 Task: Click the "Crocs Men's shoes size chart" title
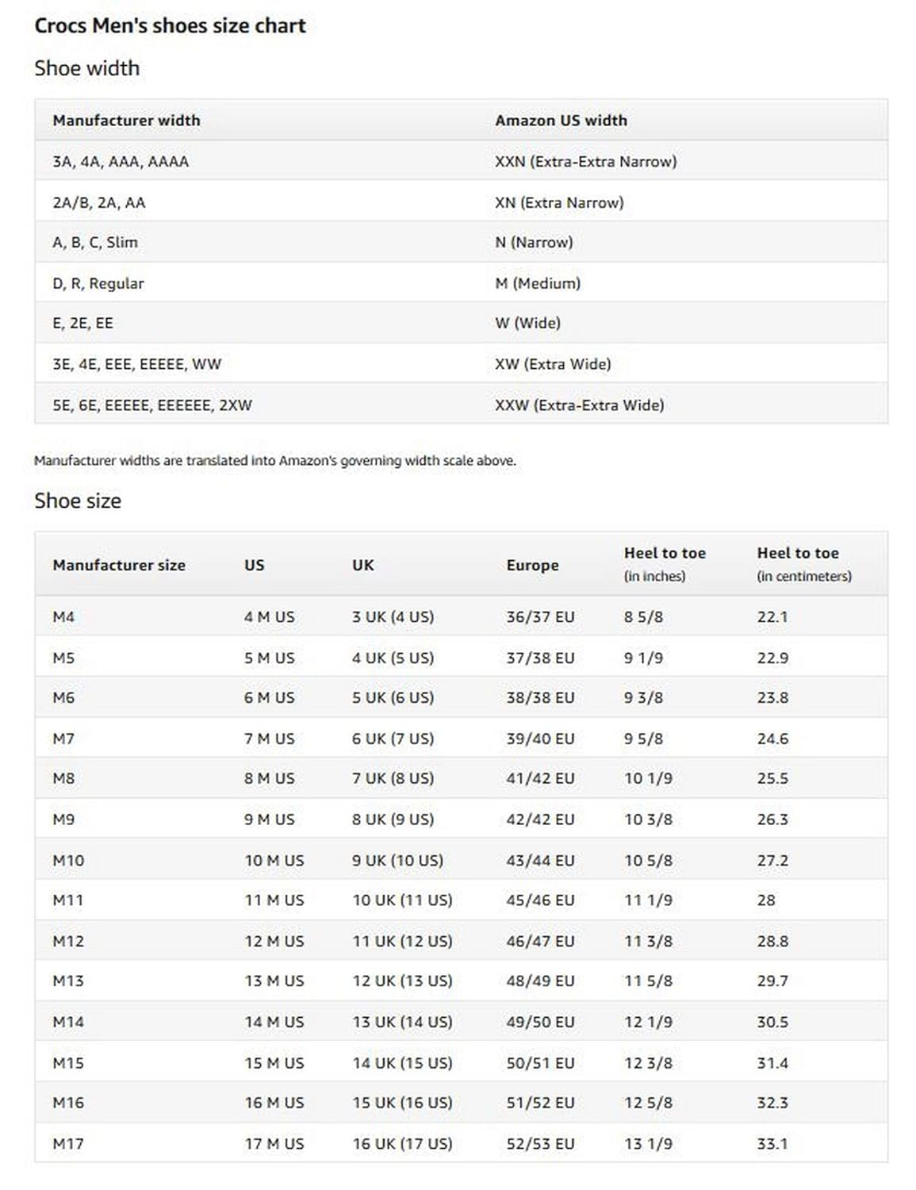[x=170, y=26]
